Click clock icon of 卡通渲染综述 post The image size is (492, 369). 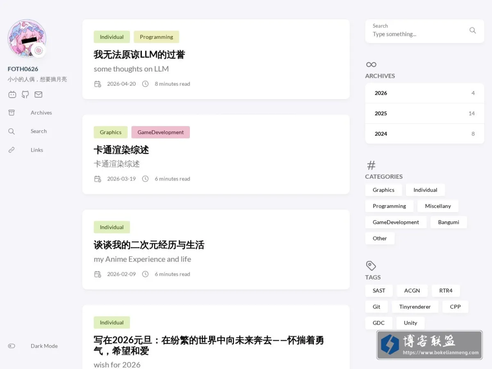pyautogui.click(x=145, y=179)
